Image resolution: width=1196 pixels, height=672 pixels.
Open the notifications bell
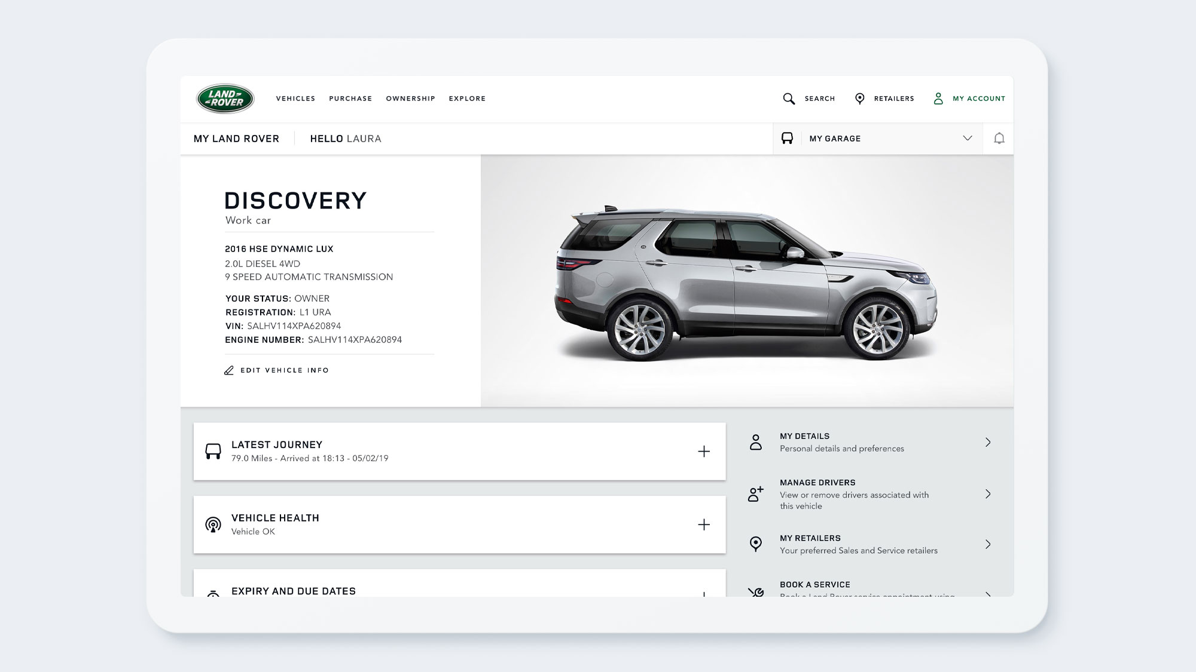point(999,139)
